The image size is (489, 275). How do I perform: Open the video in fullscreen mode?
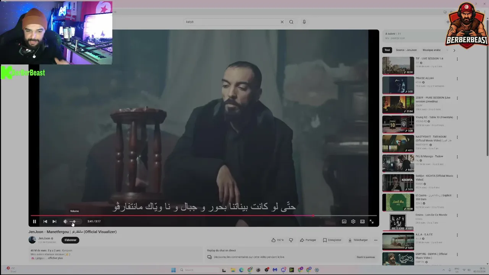(x=371, y=222)
